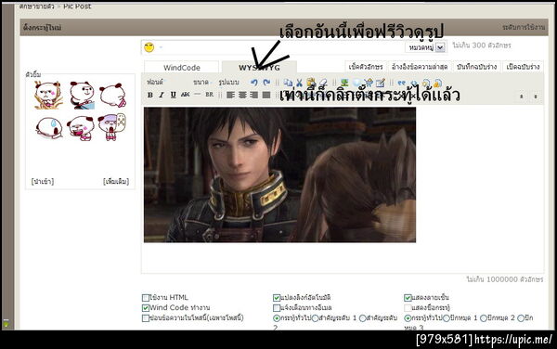
Task: Check ซ่อนข้อความในโพสนี้ checkbox
Action: (x=146, y=318)
